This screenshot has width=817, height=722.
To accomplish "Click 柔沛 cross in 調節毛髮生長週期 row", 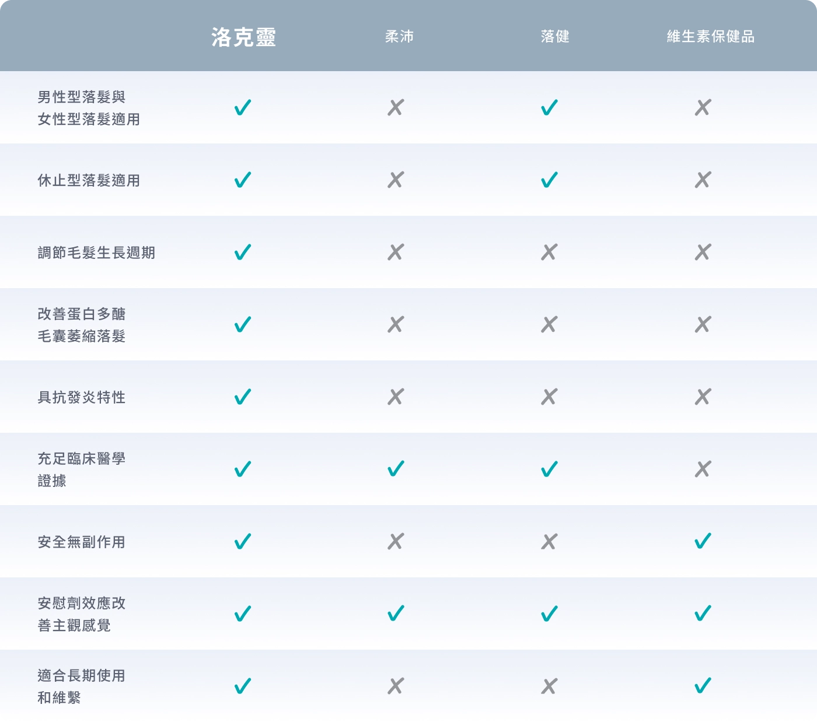I will [396, 252].
